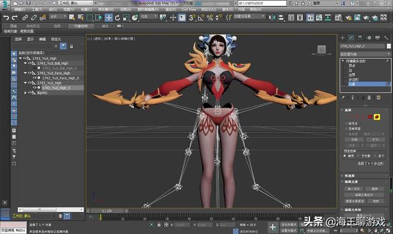
Task: Expand the Bip001 tree node
Action: click(25, 93)
